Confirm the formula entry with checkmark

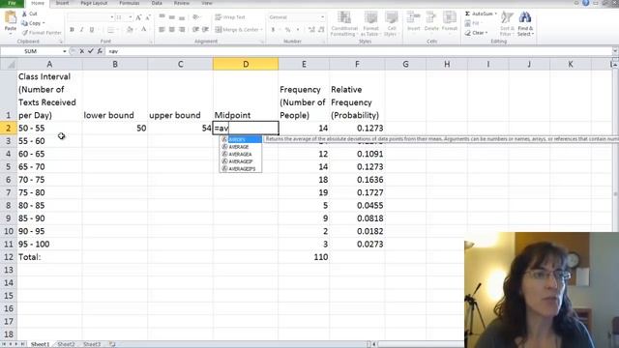pos(91,51)
